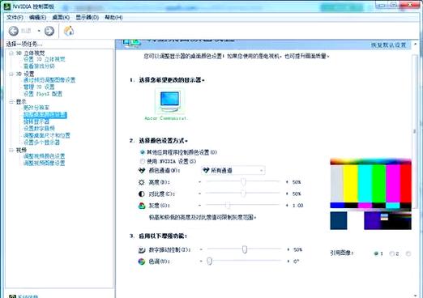The height and width of the screenshot is (298, 423).
Task: Click the brightness sun icon
Action: click(x=142, y=182)
